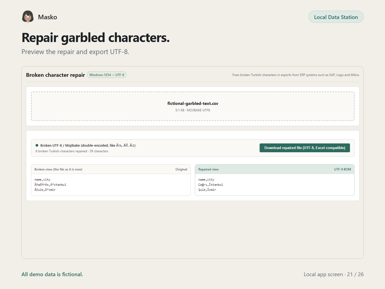Click the green status dot beside Broken UTF-8
385x289 pixels.
[x=37, y=145]
